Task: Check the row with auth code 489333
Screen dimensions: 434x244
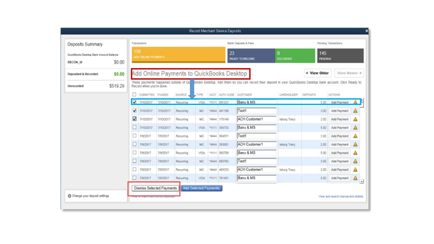Action: (135, 169)
